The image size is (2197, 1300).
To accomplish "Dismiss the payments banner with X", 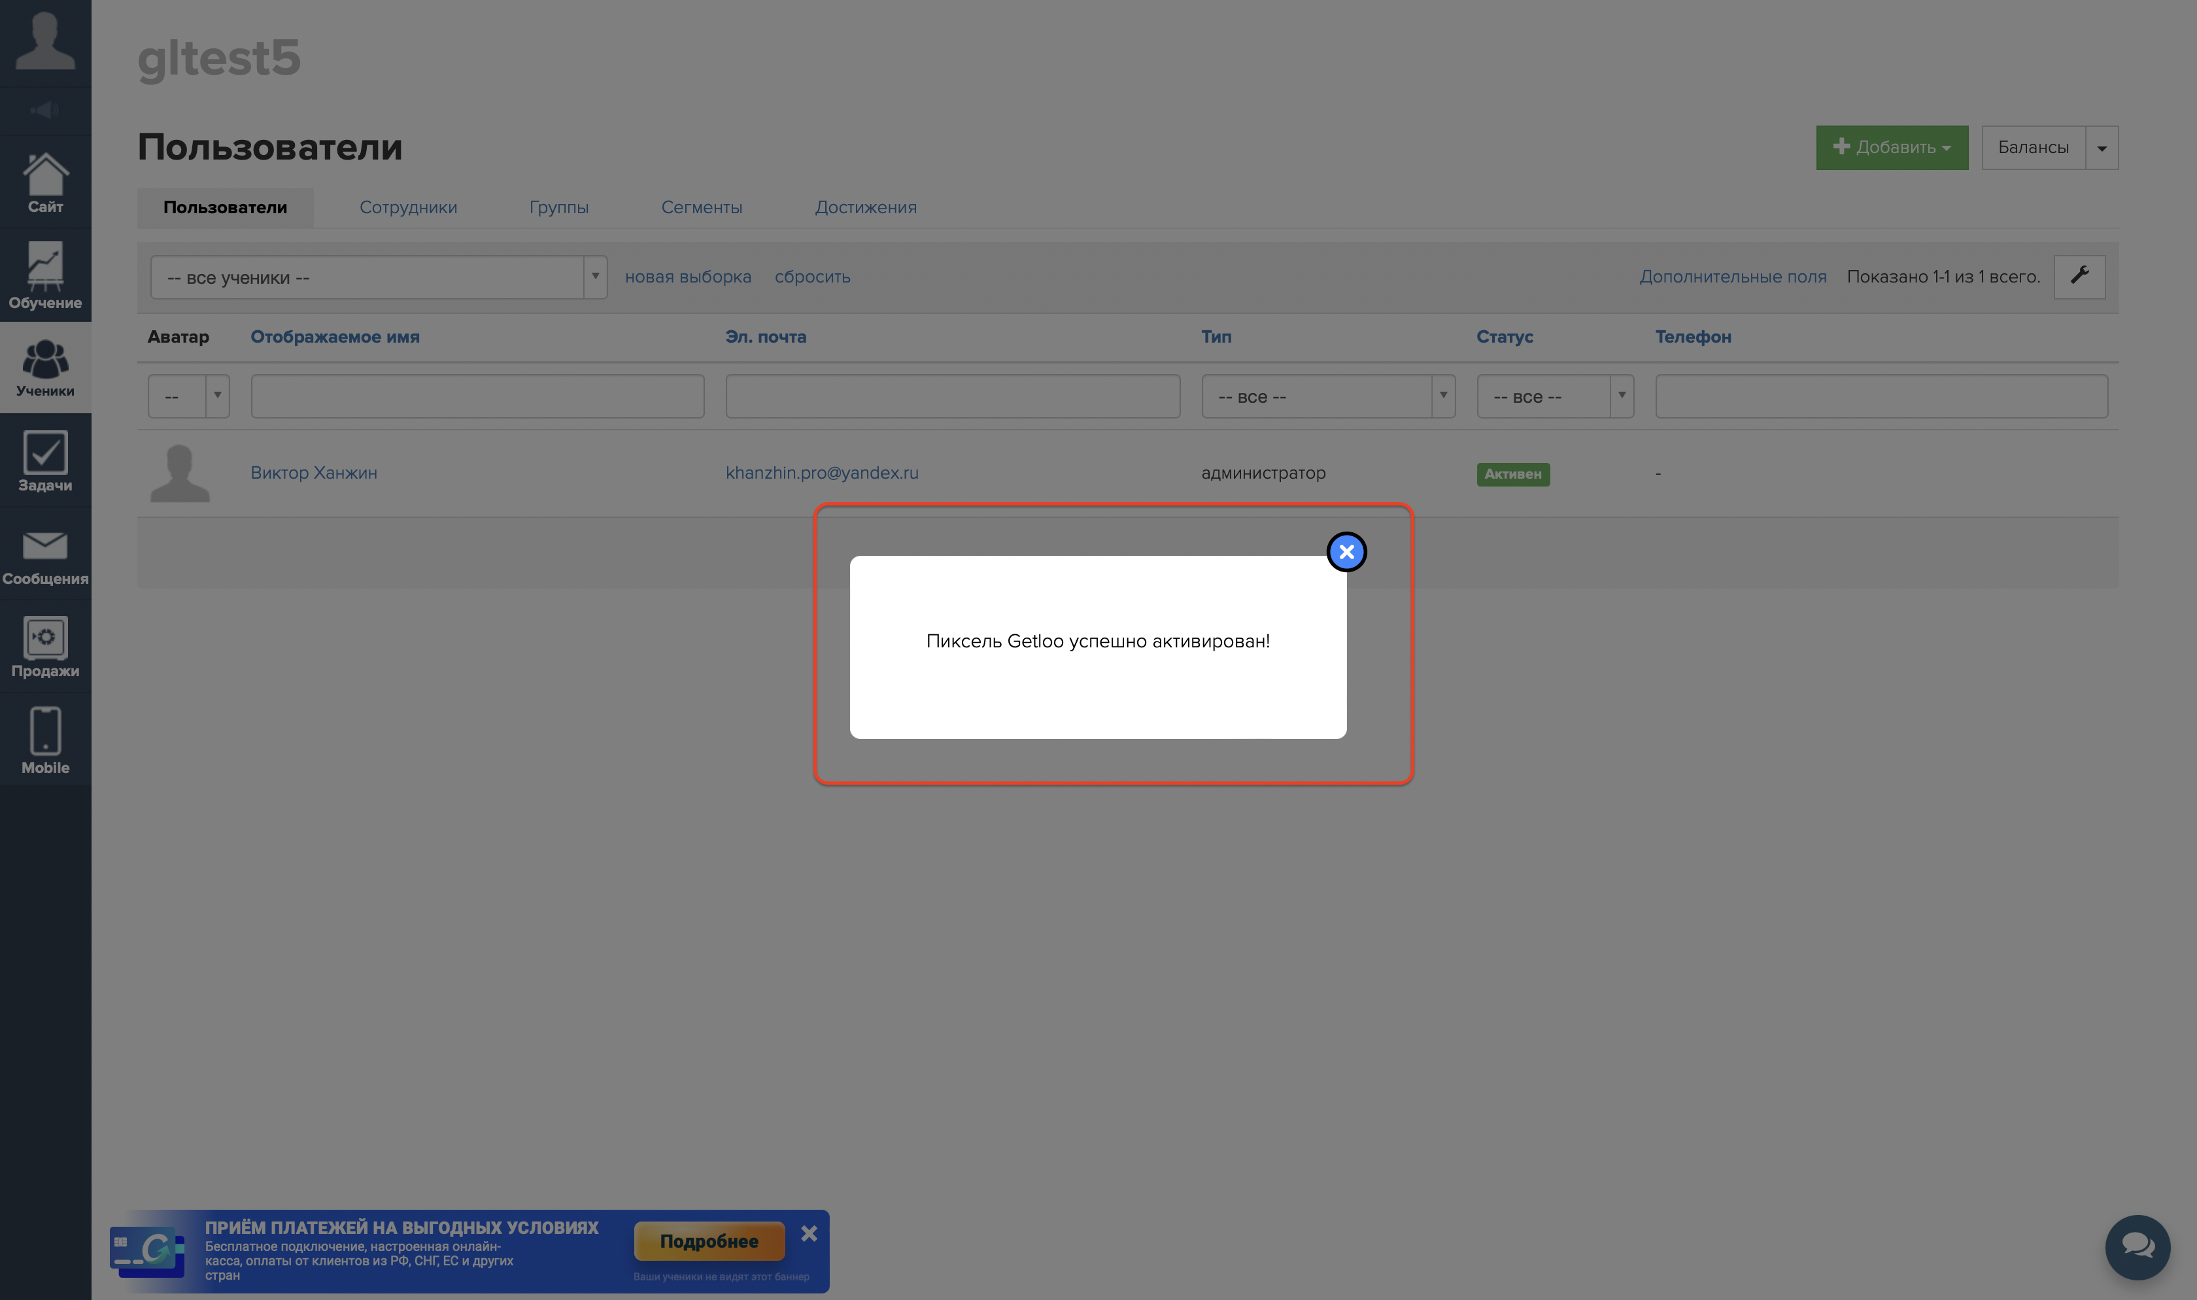I will 808,1233.
